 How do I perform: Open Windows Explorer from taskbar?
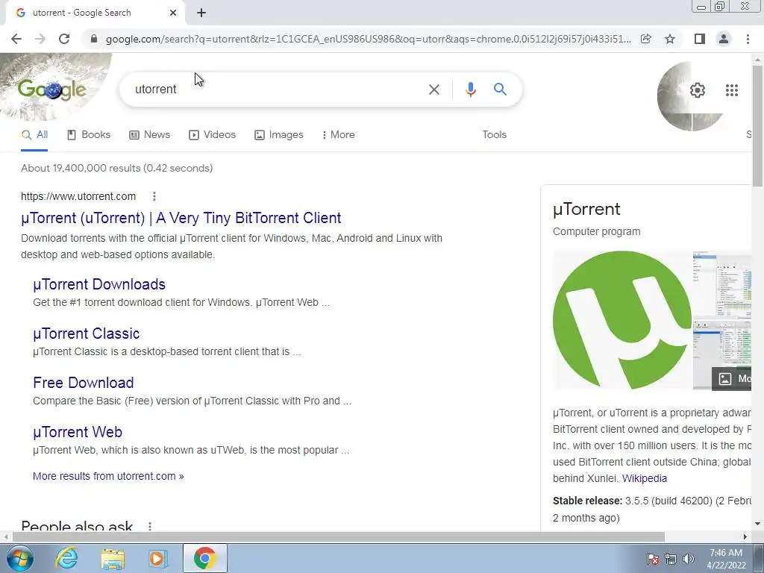click(x=113, y=558)
